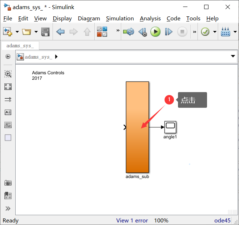This screenshot has height=225, width=239.
Task: Maximize the Simulink window
Action: pyautogui.click(x=206, y=7)
